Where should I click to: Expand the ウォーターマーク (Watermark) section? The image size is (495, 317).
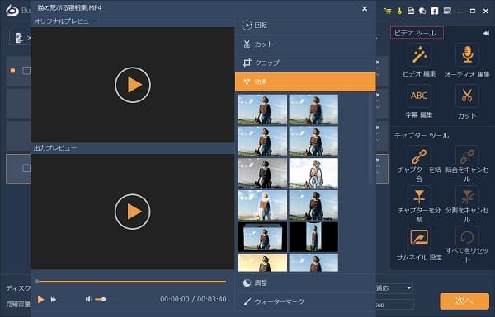pyautogui.click(x=305, y=301)
